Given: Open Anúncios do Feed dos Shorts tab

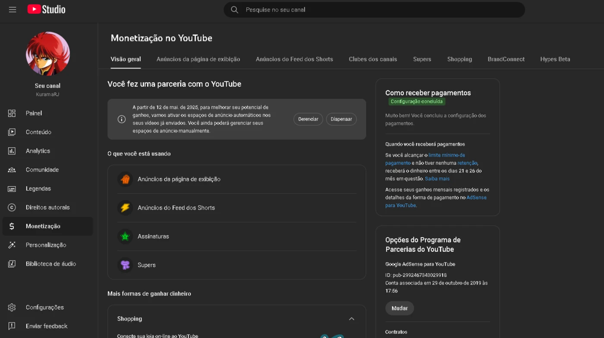Looking at the screenshot, I should click(x=294, y=59).
